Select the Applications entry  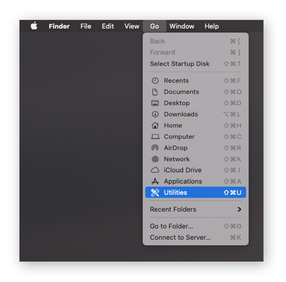(x=196, y=182)
